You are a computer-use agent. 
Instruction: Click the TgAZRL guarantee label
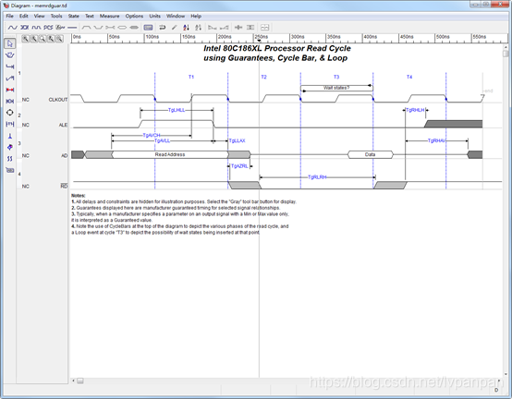tap(239, 166)
